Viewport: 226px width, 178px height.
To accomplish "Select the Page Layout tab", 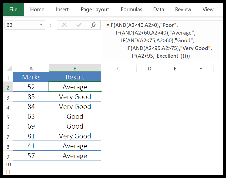I will 95,9.
